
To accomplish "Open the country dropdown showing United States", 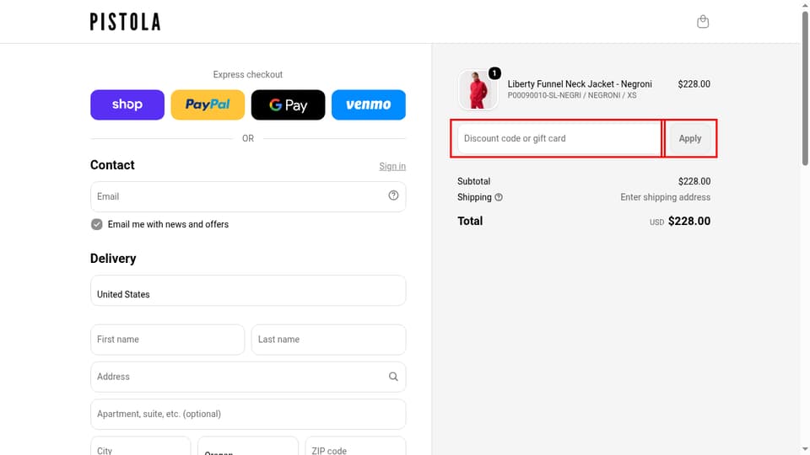I will (x=248, y=291).
